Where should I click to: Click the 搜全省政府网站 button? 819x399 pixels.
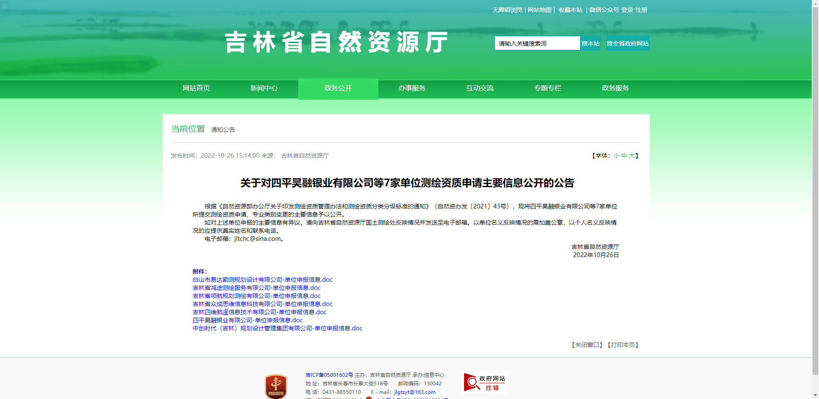tap(627, 43)
